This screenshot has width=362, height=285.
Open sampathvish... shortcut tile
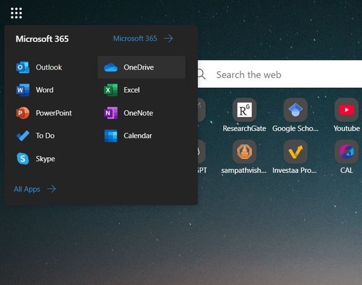(x=244, y=157)
